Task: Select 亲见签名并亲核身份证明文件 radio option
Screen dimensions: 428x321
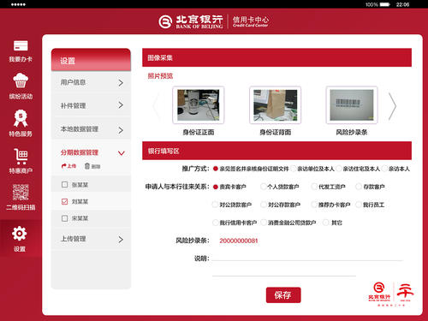Action: (216, 169)
